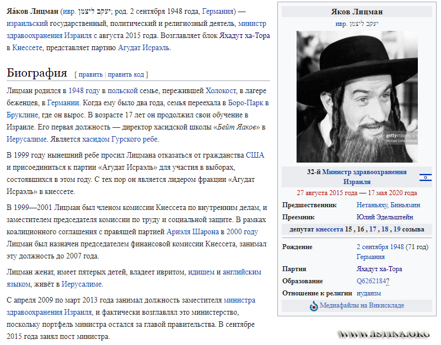The image size is (441, 345).
Task: Click 'ивр.' link under infobox title
Action: coord(341,24)
